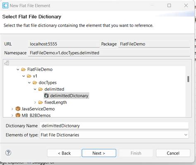Click the 'Namespace' label
This screenshot has width=196, height=165.
click(15, 53)
